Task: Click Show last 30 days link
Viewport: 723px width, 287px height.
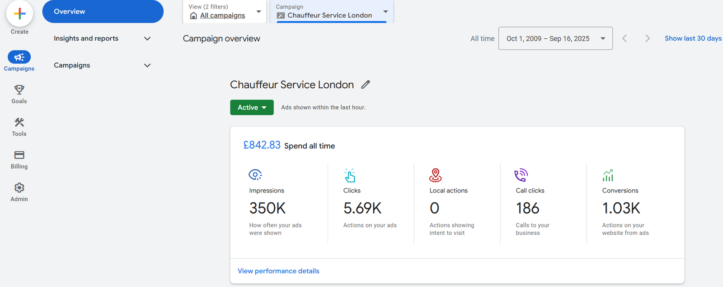Action: [693, 38]
